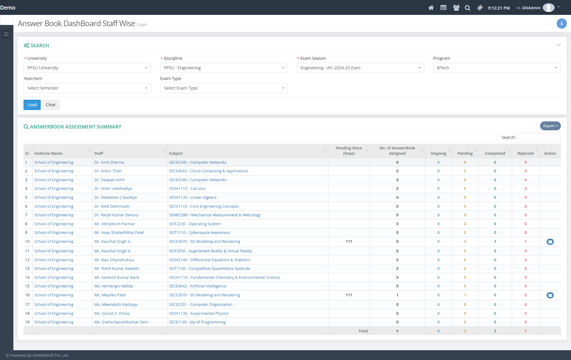Click mail icon for Mr. Kaushal Singh row

point(550,242)
